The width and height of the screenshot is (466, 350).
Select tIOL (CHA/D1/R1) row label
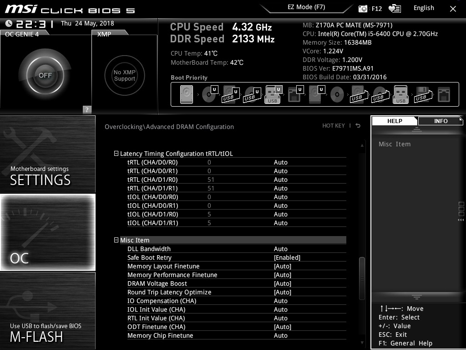pyautogui.click(x=153, y=222)
